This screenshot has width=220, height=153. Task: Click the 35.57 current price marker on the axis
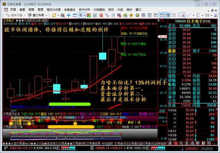[x=163, y=37]
